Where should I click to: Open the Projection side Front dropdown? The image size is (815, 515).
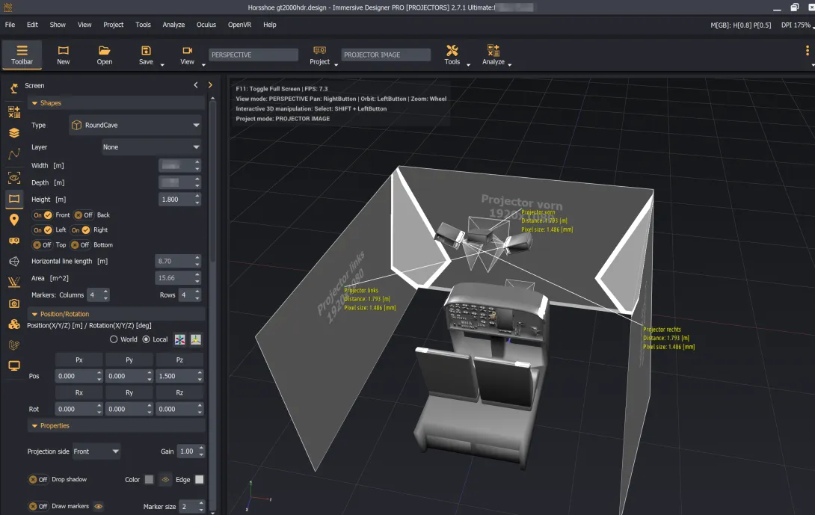pyautogui.click(x=96, y=451)
